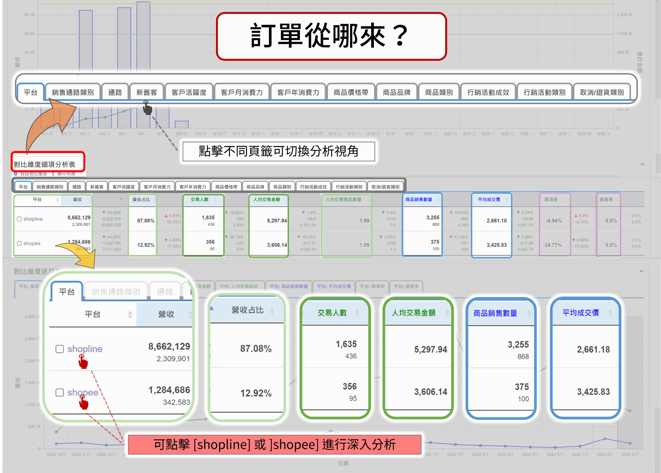Screen dimensions: 661x473
Task: Sort by the blue triangle beside 營收 column
Action: pyautogui.click(x=121, y=199)
